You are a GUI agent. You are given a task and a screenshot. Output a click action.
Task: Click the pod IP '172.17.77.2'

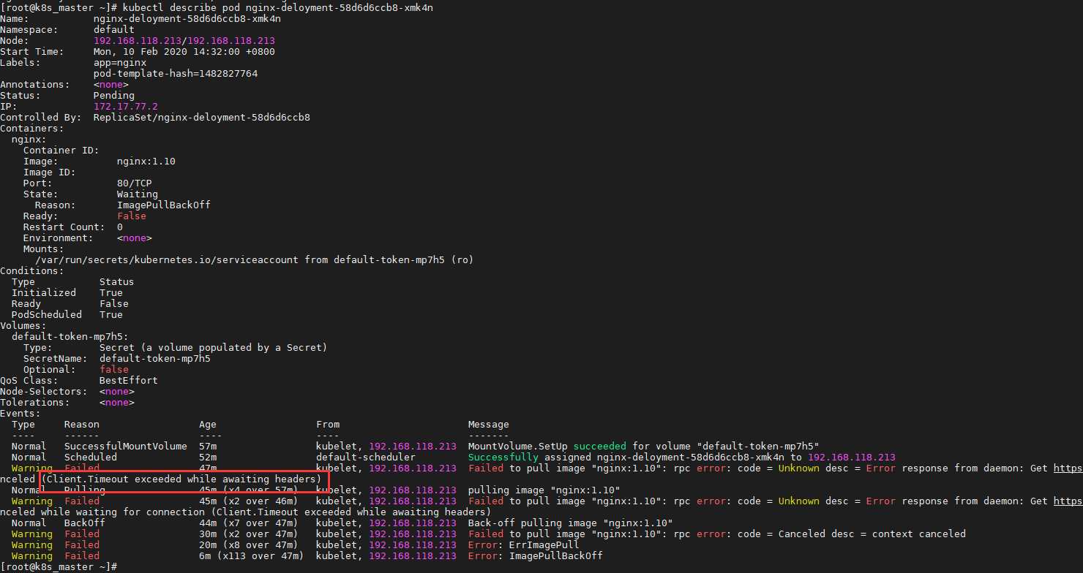pyautogui.click(x=126, y=106)
